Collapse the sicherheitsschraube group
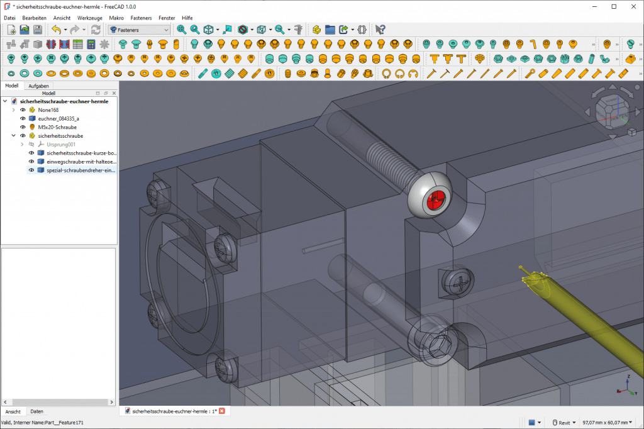The image size is (644, 429). (13, 135)
